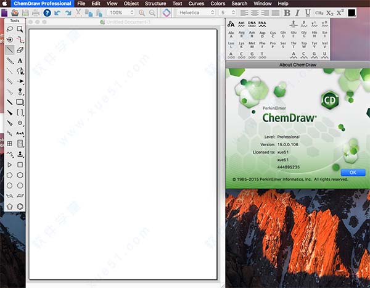Select the Wedged Bond tool
The height and width of the screenshot is (288, 370).
pyautogui.click(x=10, y=112)
